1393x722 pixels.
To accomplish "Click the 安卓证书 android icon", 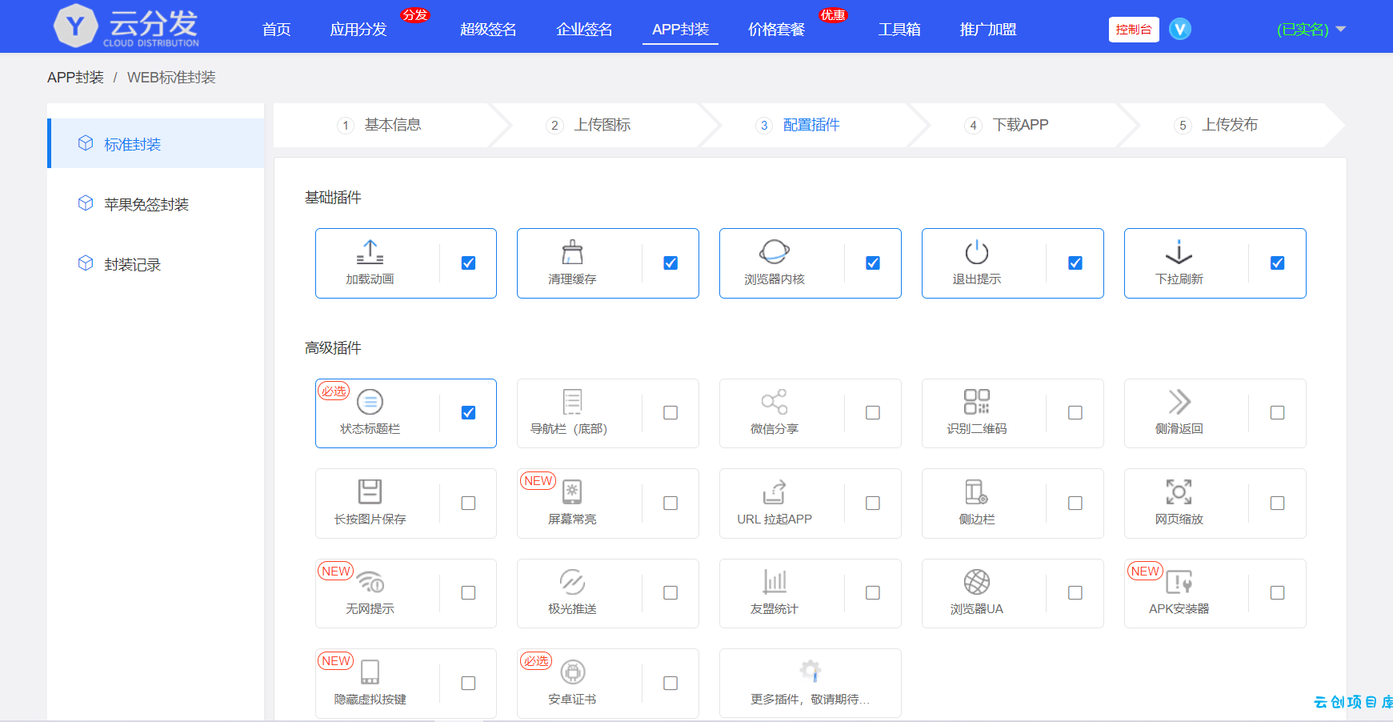I will (x=572, y=672).
